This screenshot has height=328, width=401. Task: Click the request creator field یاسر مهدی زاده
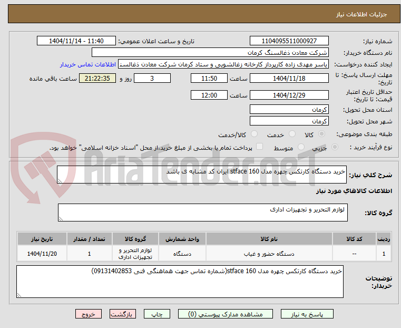pyautogui.click(x=223, y=64)
